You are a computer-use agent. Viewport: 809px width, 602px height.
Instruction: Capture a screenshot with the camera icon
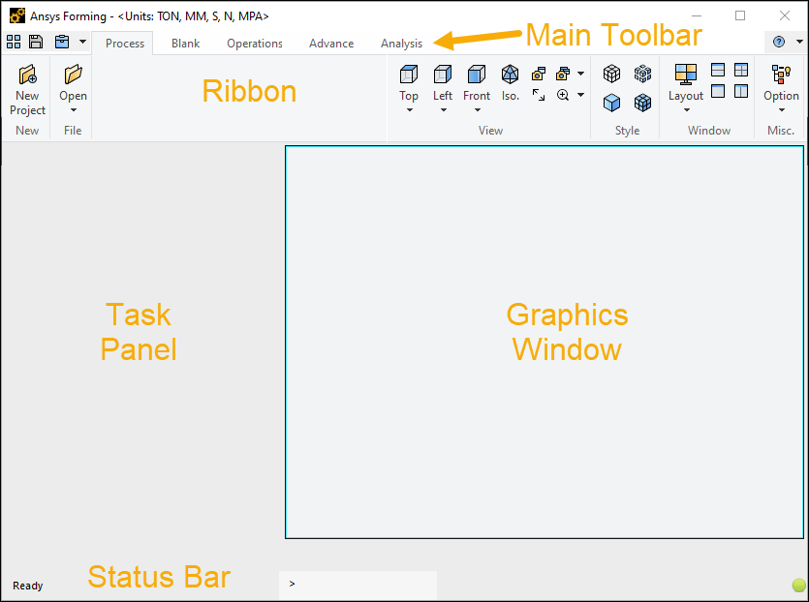tap(539, 75)
